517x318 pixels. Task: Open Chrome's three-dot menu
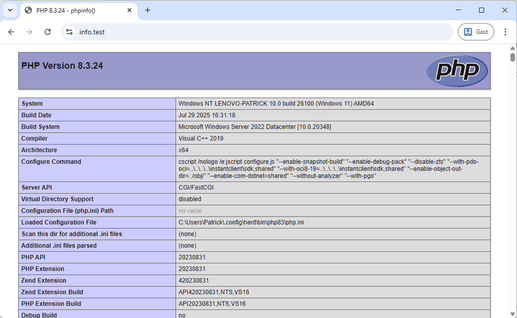pyautogui.click(x=505, y=32)
